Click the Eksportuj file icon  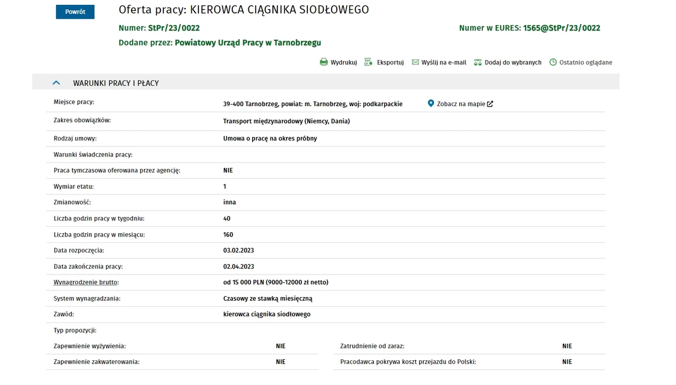coord(368,62)
